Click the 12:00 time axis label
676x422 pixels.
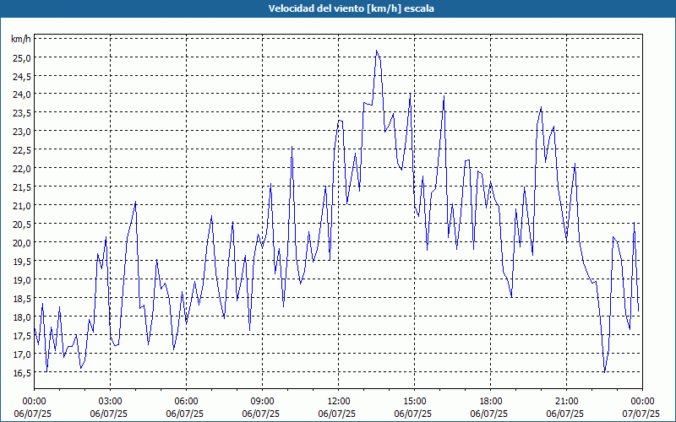(338, 401)
